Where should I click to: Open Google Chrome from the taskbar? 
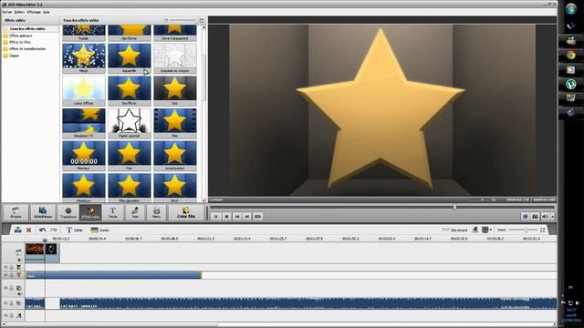pyautogui.click(x=570, y=56)
